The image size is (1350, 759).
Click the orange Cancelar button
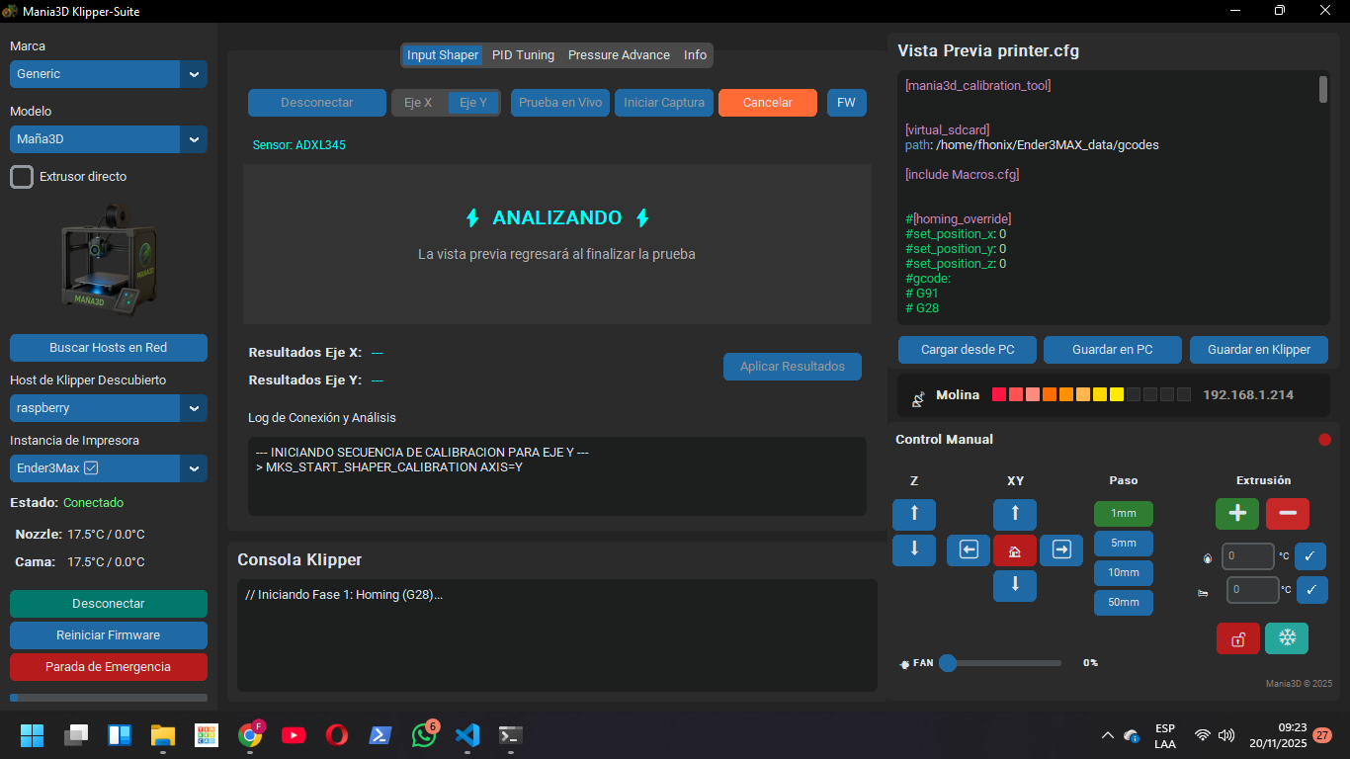[x=768, y=103]
